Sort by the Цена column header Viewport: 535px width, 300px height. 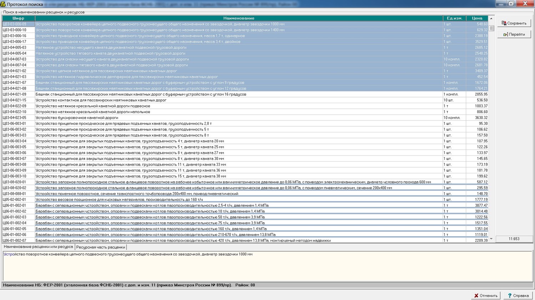pyautogui.click(x=477, y=18)
